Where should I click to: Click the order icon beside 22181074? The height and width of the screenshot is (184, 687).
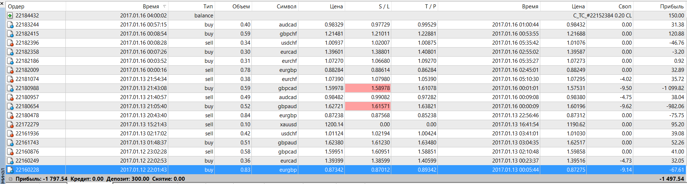[x=10, y=79]
